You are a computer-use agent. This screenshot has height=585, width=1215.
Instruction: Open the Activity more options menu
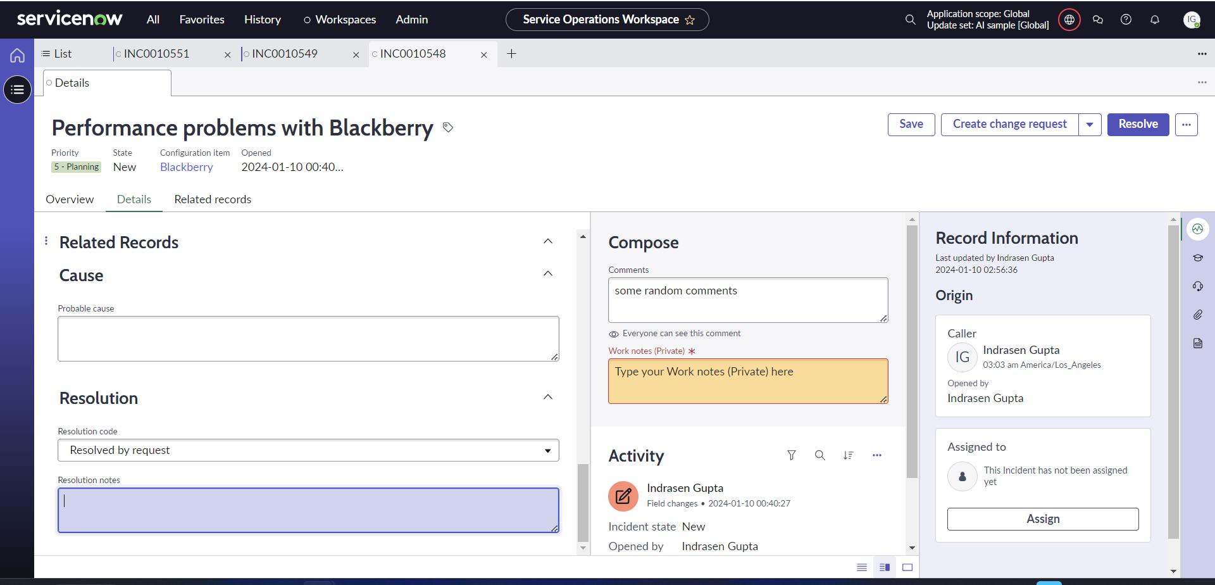[x=876, y=455]
